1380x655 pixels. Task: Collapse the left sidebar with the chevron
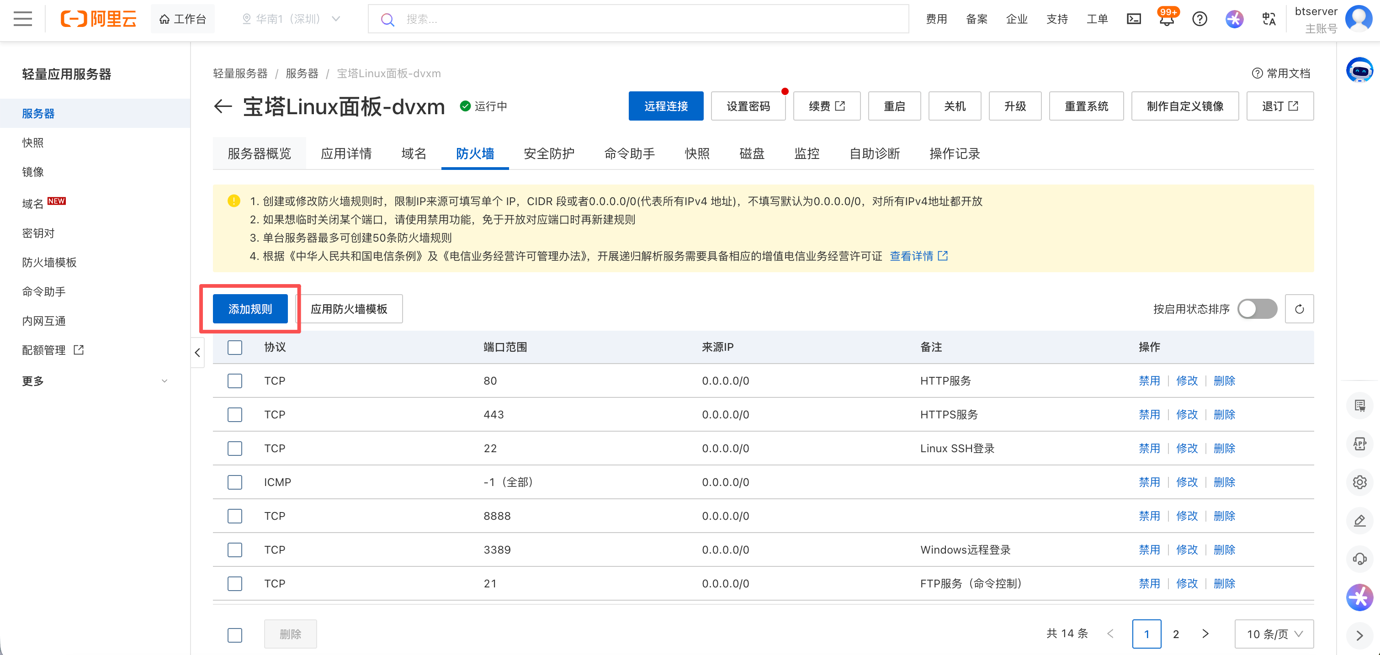pos(197,353)
